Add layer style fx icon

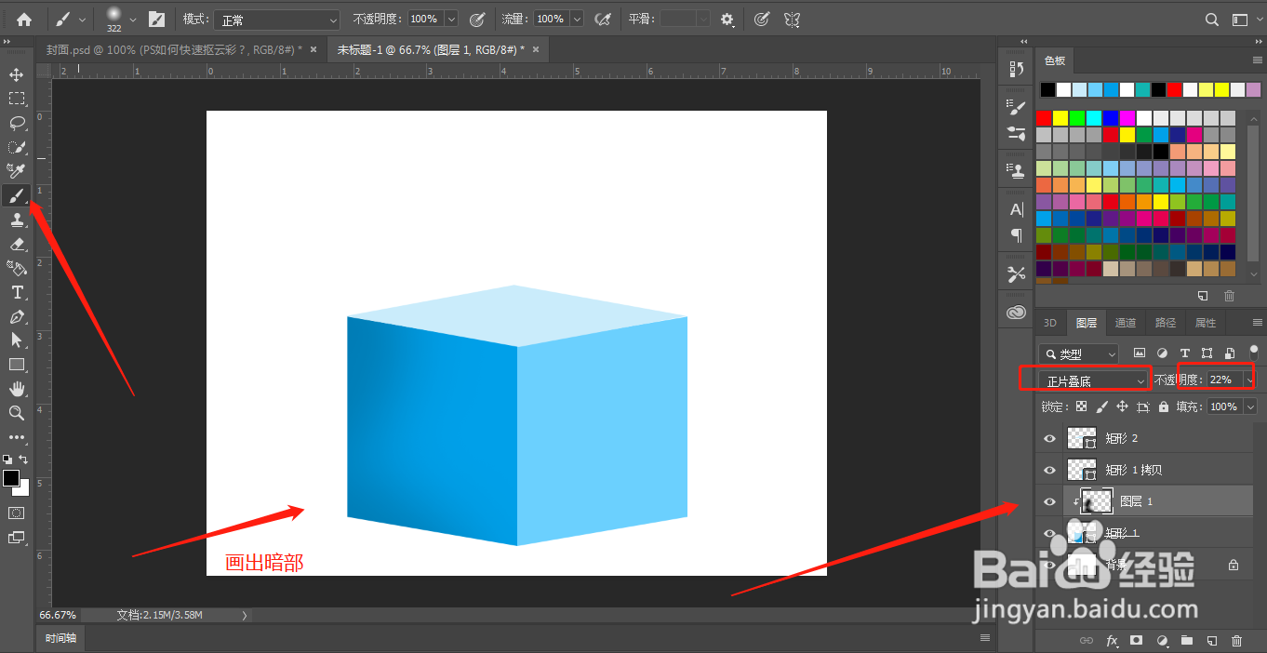click(1112, 641)
